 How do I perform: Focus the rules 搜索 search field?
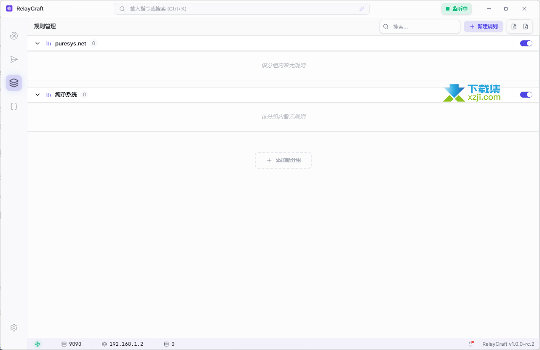pos(424,27)
